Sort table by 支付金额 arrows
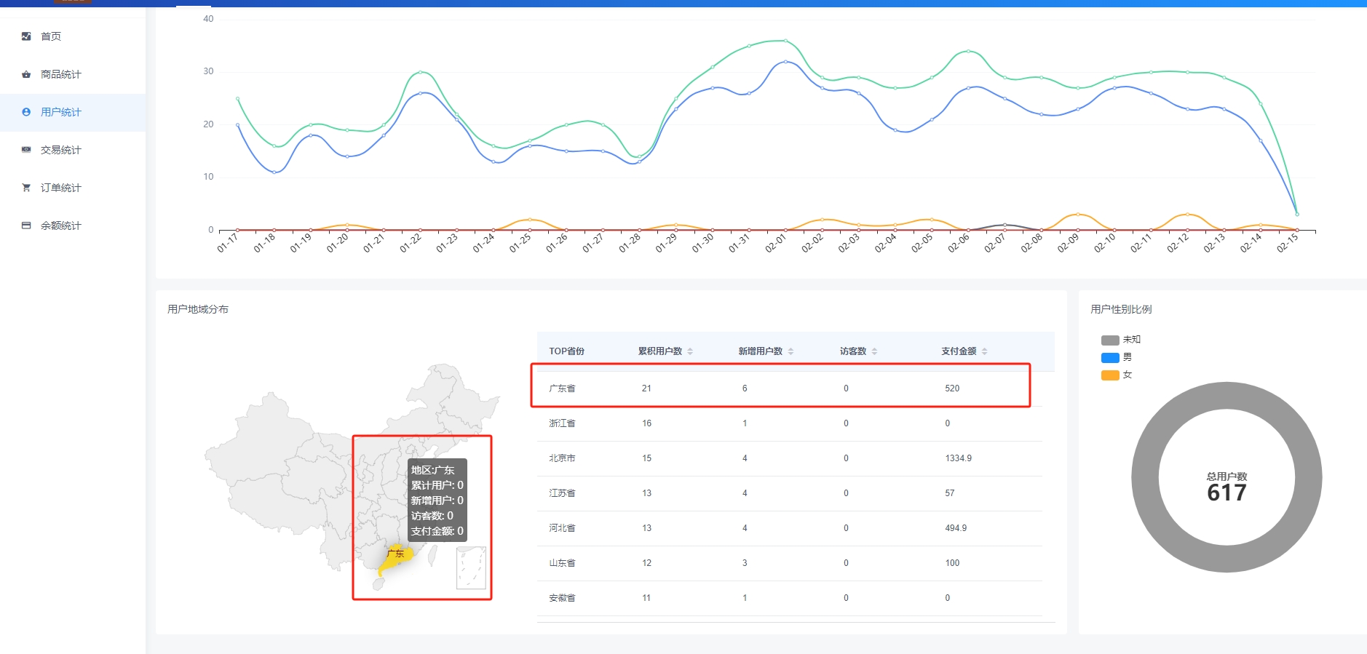1367x654 pixels. pyautogui.click(x=984, y=351)
